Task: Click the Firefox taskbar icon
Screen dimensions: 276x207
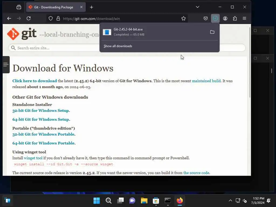Action: coord(180,201)
